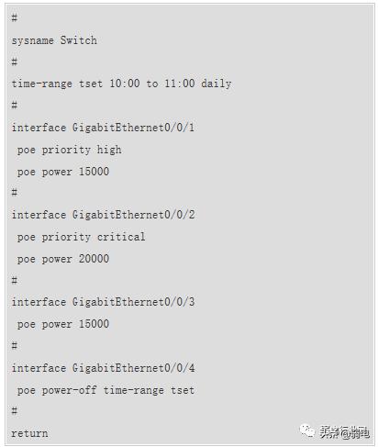Click 'poe power 15000' under GigabitEthernet0/0/3

(63, 324)
